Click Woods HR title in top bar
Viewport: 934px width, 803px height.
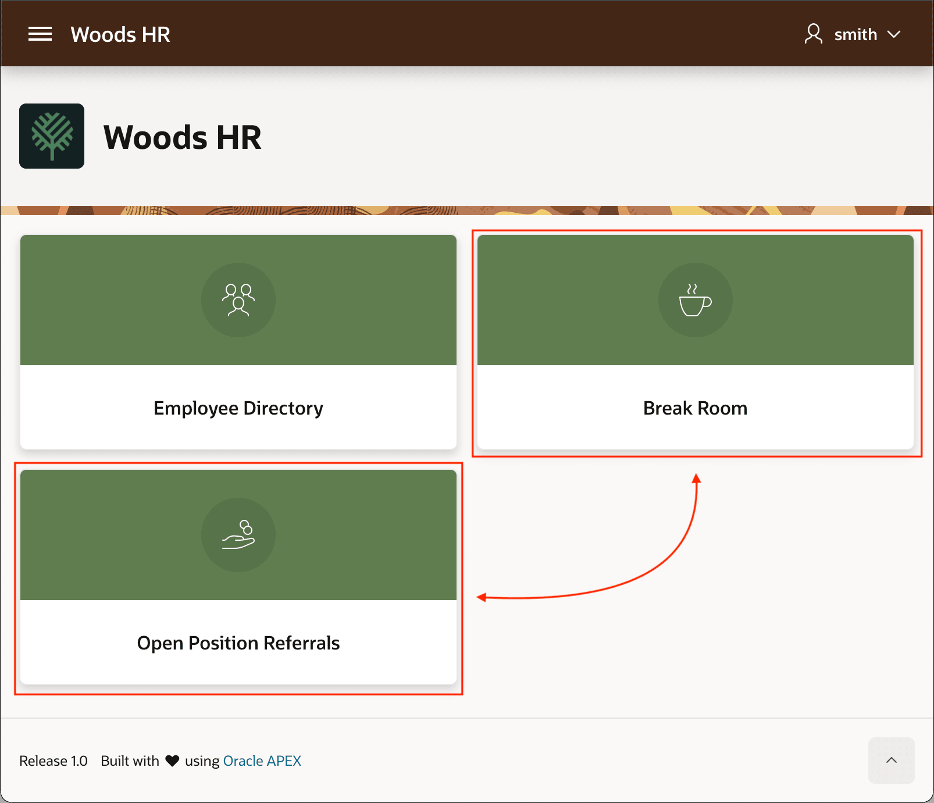(120, 34)
